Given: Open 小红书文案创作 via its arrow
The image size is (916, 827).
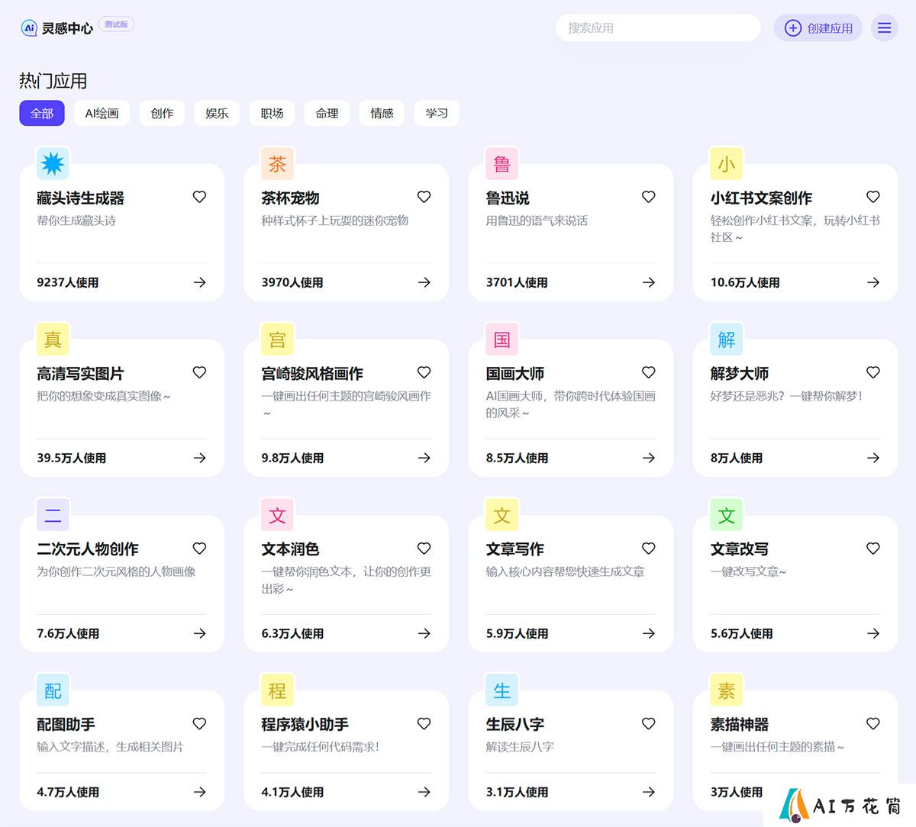Looking at the screenshot, I should tap(872, 282).
